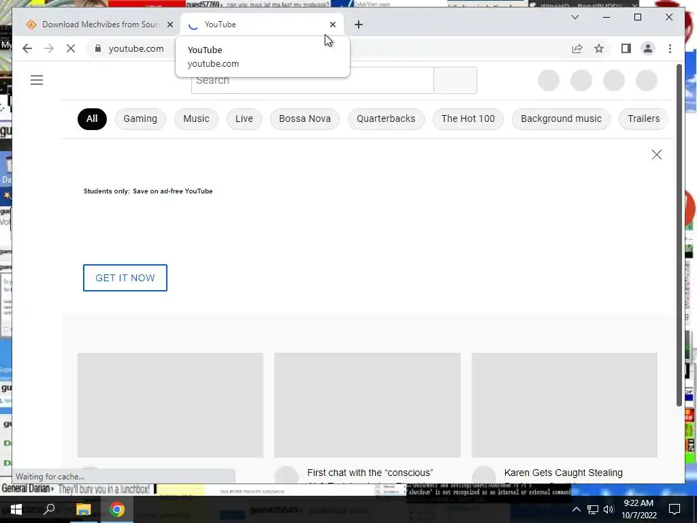Click the page vertical scrollbar
This screenshot has height=523, width=697.
coord(679,235)
